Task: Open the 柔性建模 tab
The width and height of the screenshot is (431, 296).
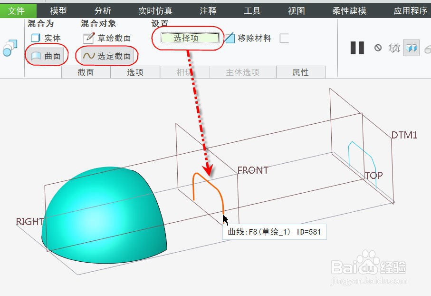Action: (349, 11)
